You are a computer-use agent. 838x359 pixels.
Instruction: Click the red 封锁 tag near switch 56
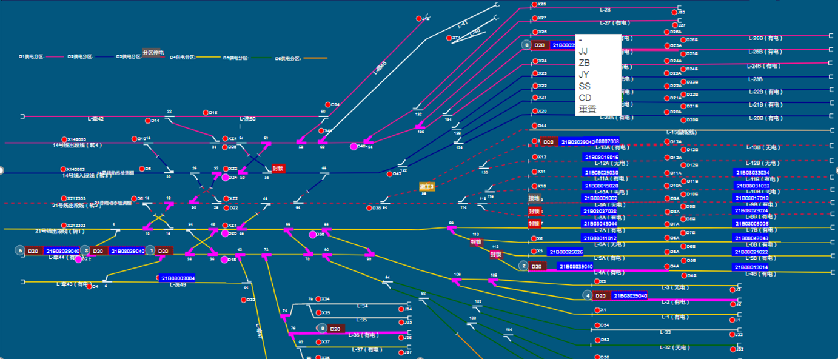point(278,169)
